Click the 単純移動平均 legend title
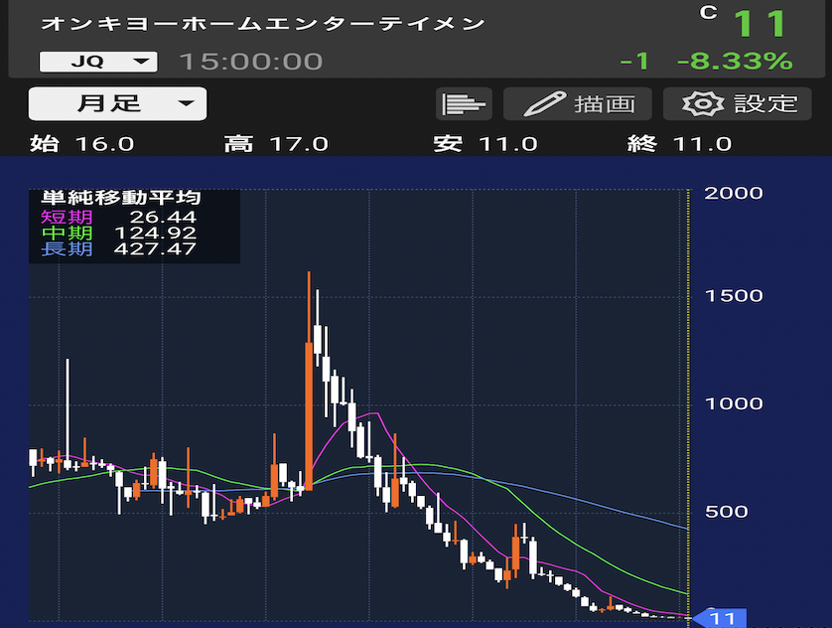 point(121,198)
